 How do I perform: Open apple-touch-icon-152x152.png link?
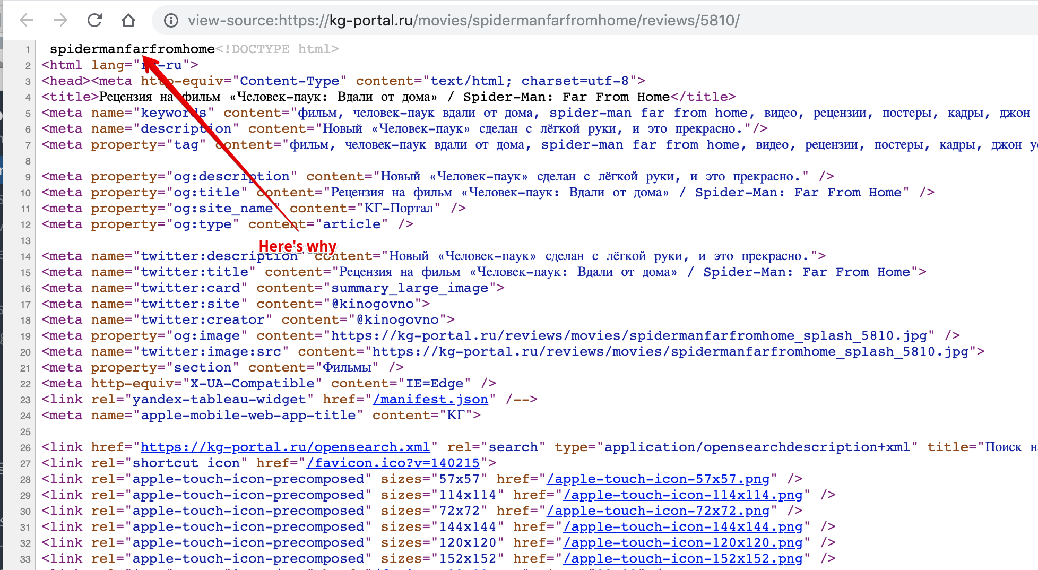tap(683, 558)
